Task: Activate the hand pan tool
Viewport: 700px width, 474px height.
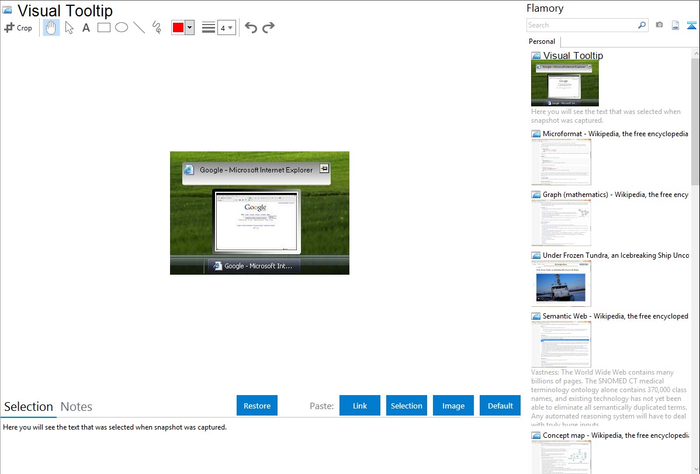Action: click(51, 27)
